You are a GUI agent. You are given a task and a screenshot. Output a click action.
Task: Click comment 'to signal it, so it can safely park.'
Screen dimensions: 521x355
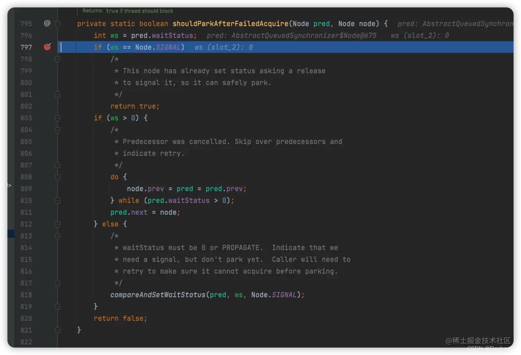pyautogui.click(x=193, y=83)
